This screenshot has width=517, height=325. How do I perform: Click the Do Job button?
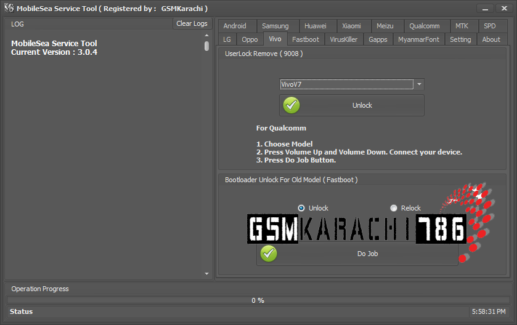point(357,254)
